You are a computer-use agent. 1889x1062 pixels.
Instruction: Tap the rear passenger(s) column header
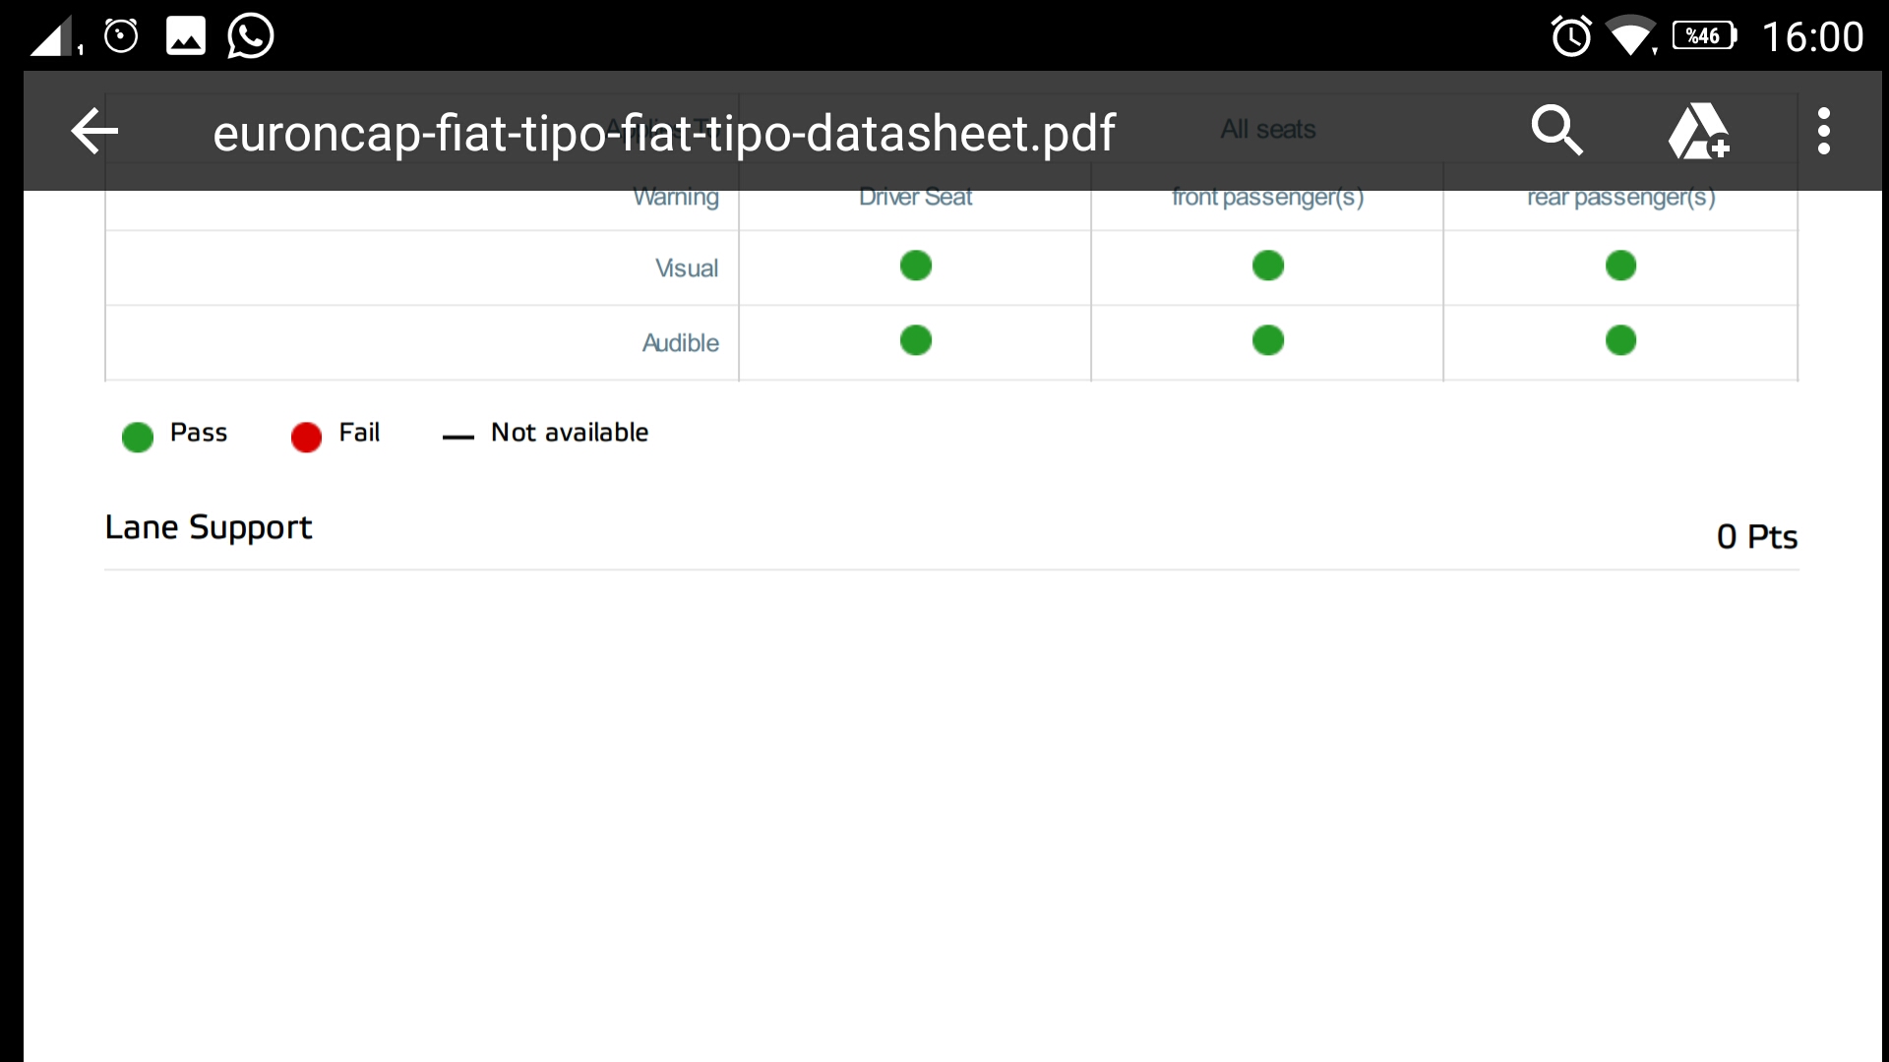pyautogui.click(x=1620, y=197)
